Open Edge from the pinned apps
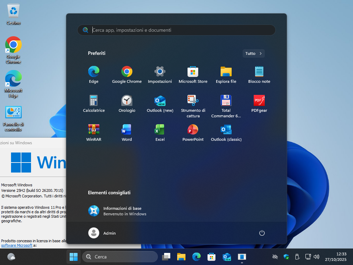The width and height of the screenshot is (353, 265). 94,75
